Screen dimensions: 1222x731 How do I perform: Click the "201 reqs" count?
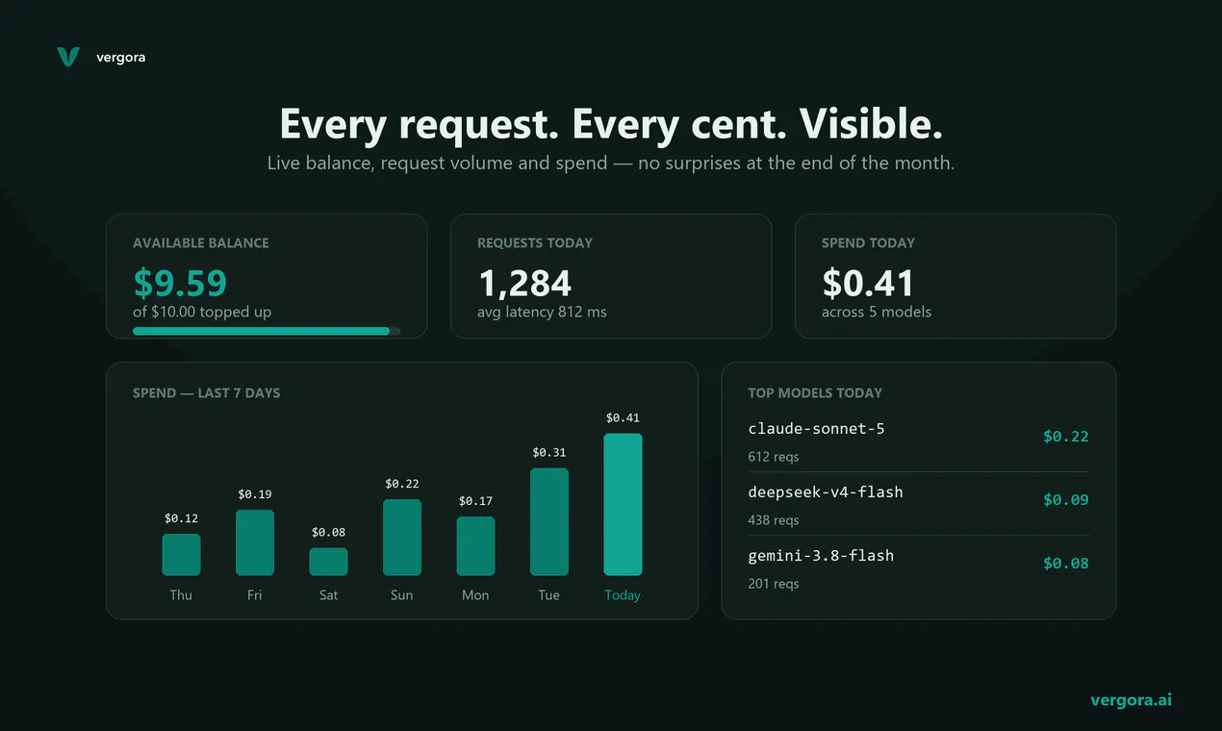point(774,584)
